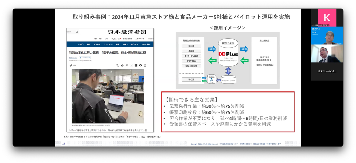Viewport: 356px width, 163px height.
Task: Share the article via the Facebook icon
Action: coord(140,65)
